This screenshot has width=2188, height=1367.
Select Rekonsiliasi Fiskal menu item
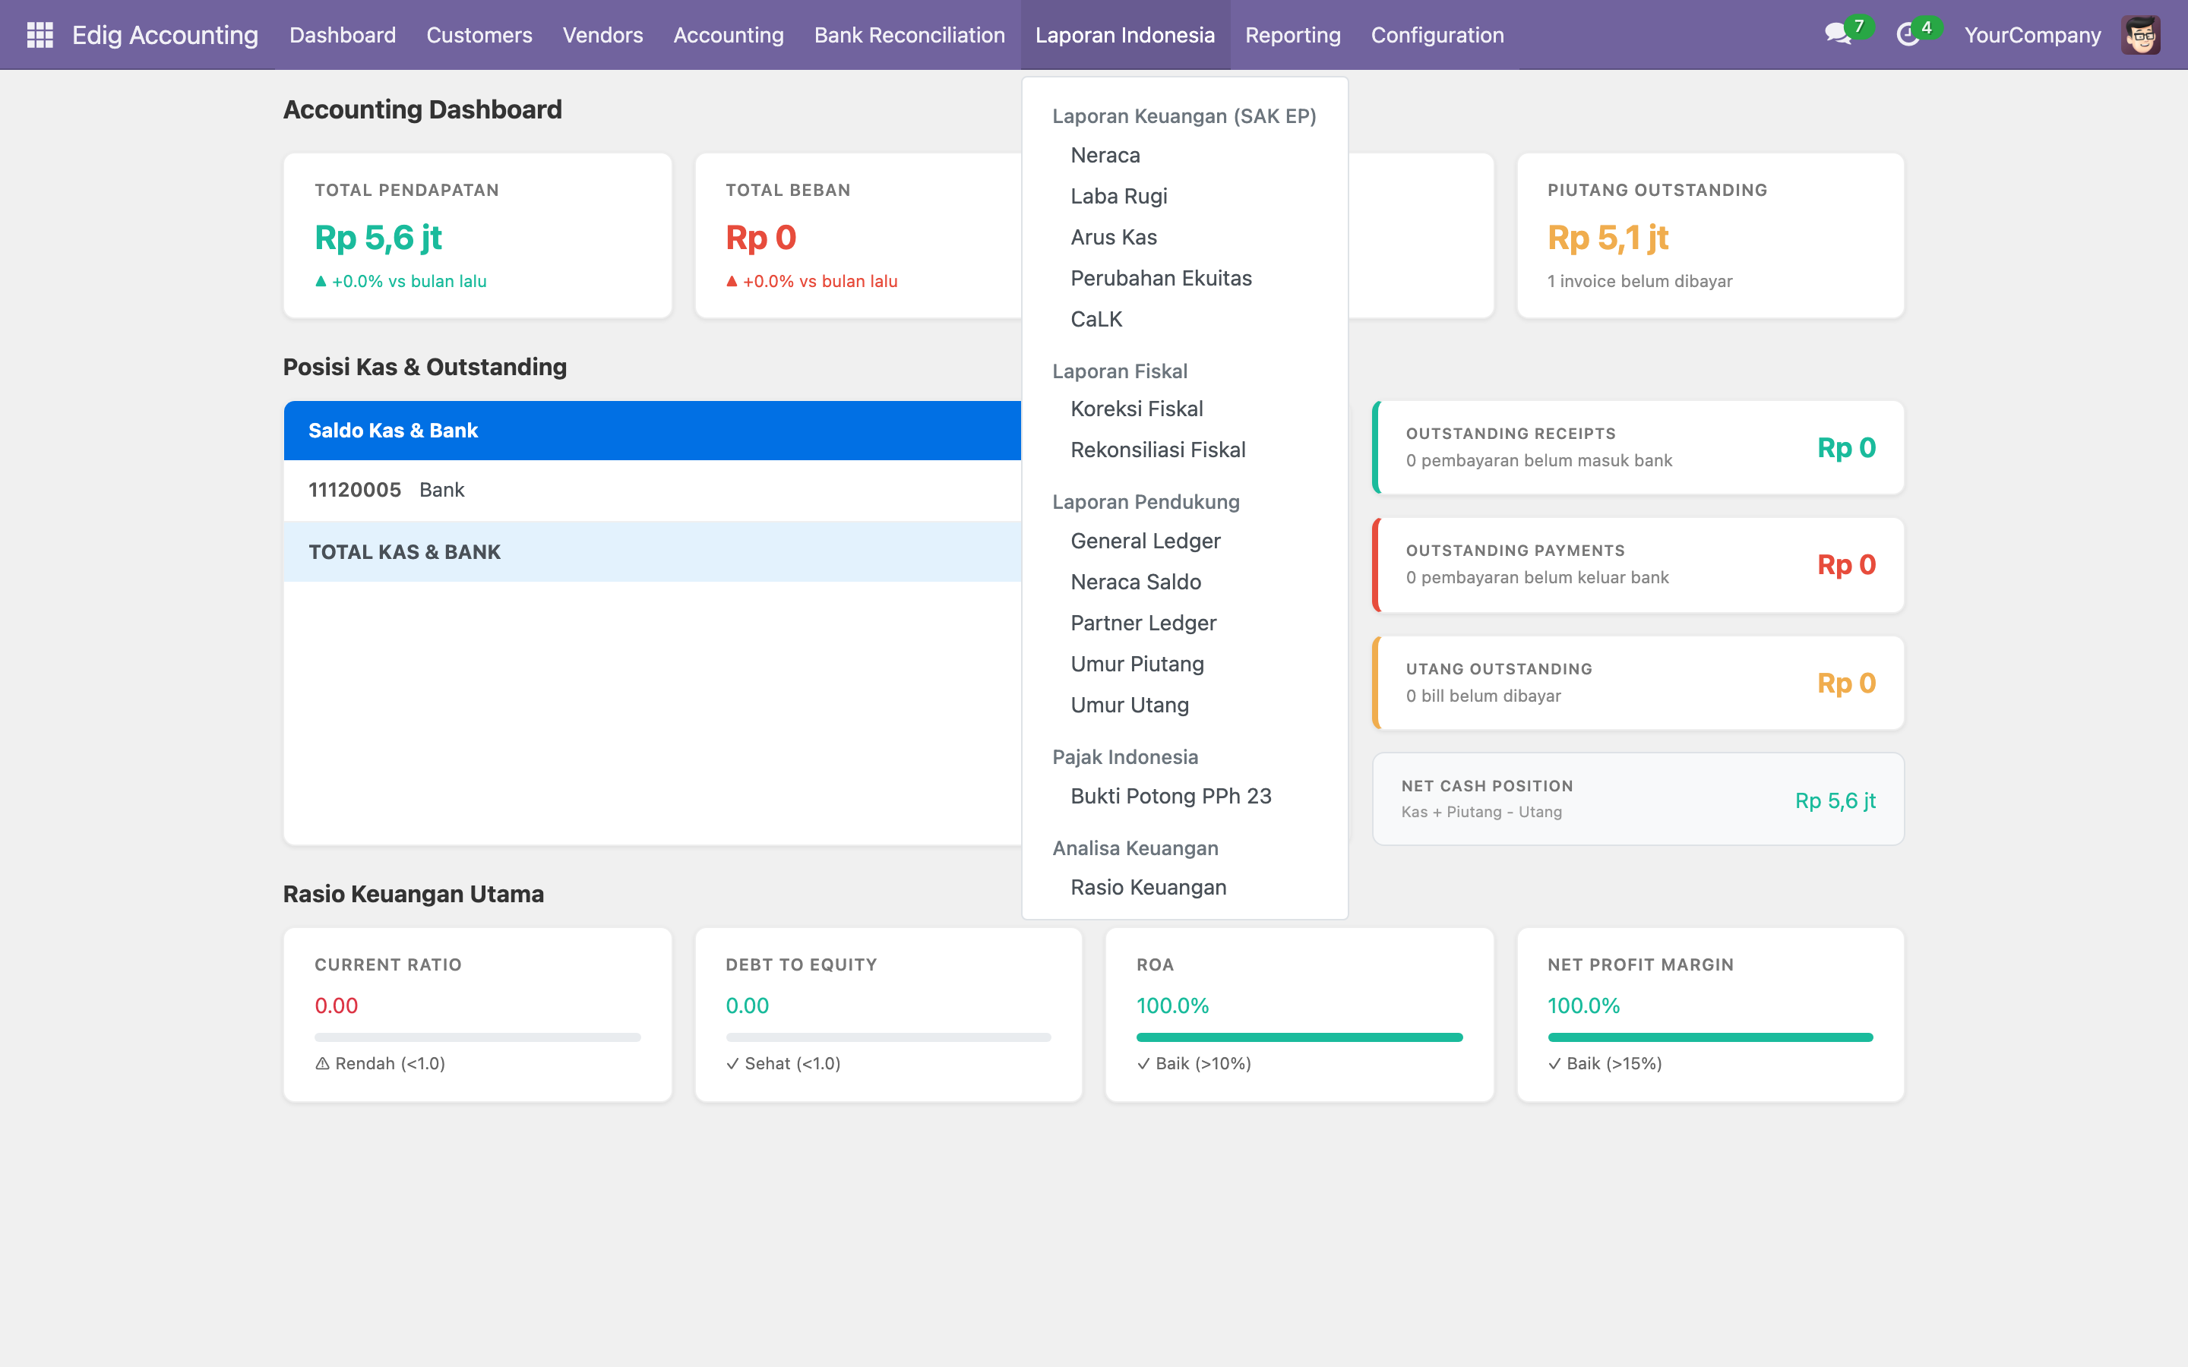click(x=1157, y=450)
